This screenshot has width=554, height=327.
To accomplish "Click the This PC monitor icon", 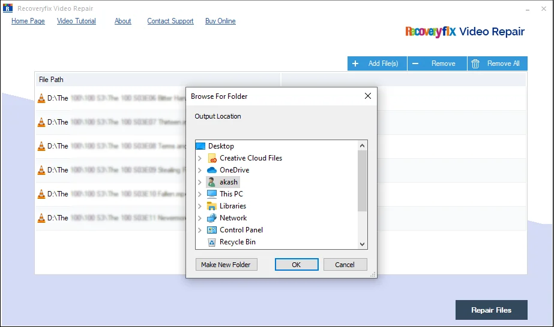I will click(211, 194).
